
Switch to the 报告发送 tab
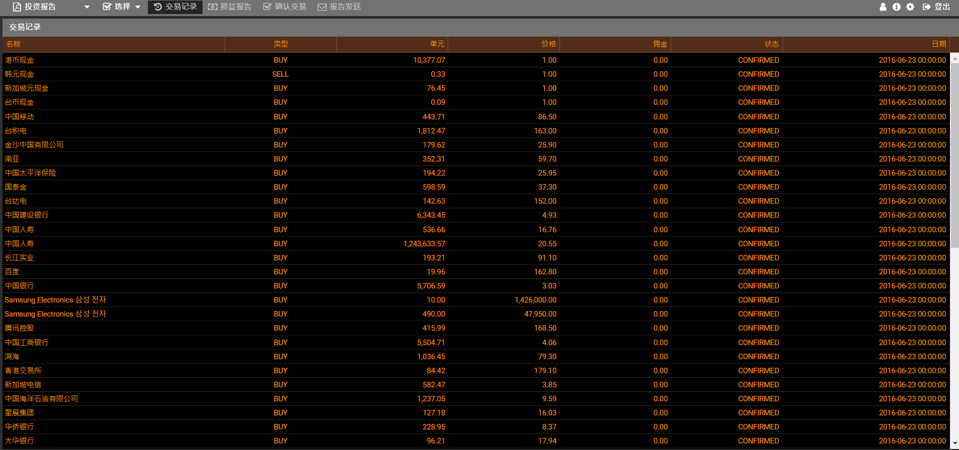339,7
